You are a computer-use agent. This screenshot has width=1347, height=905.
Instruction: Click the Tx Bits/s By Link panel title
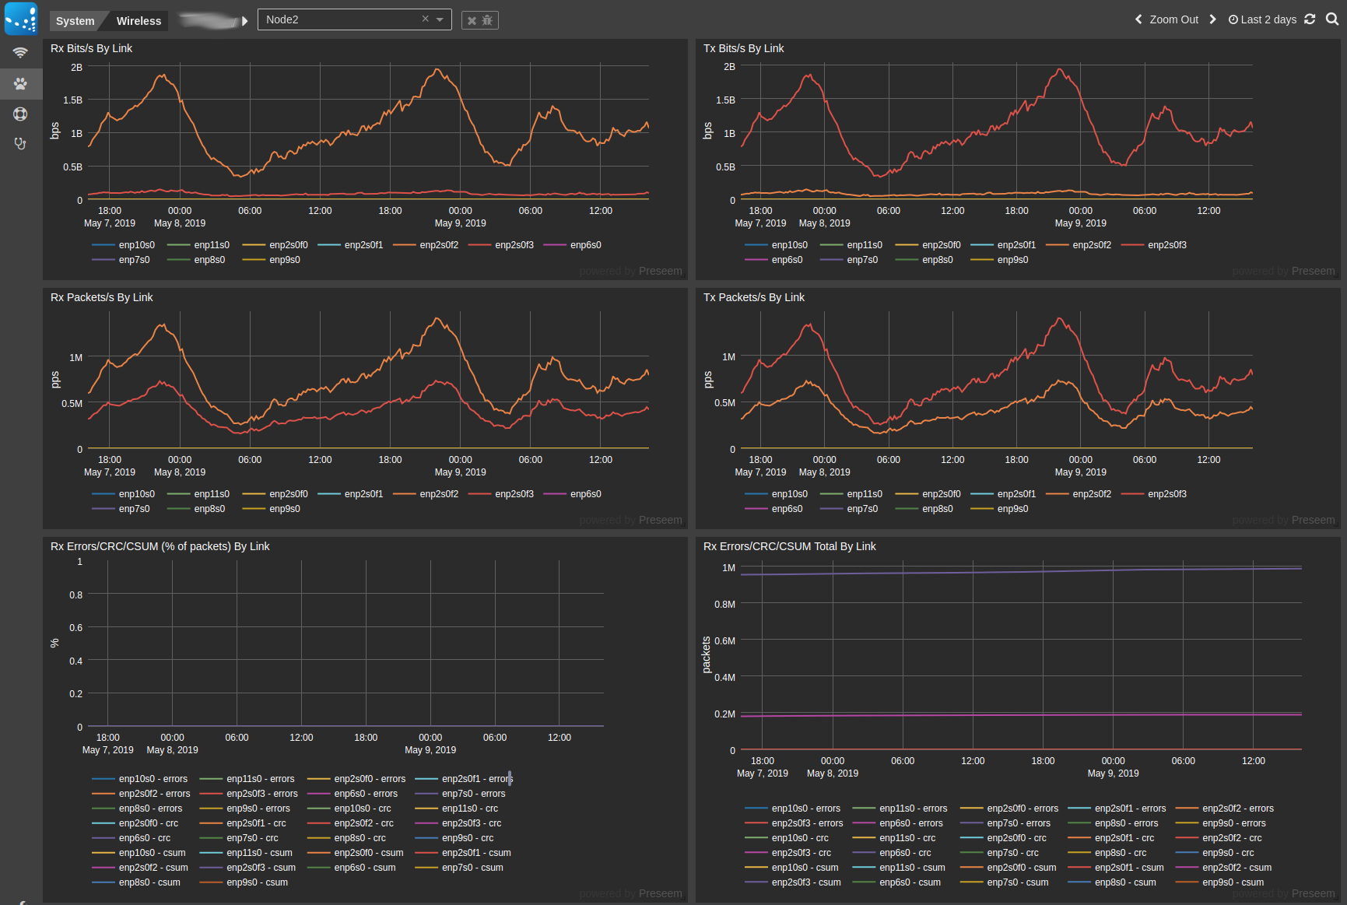[743, 48]
